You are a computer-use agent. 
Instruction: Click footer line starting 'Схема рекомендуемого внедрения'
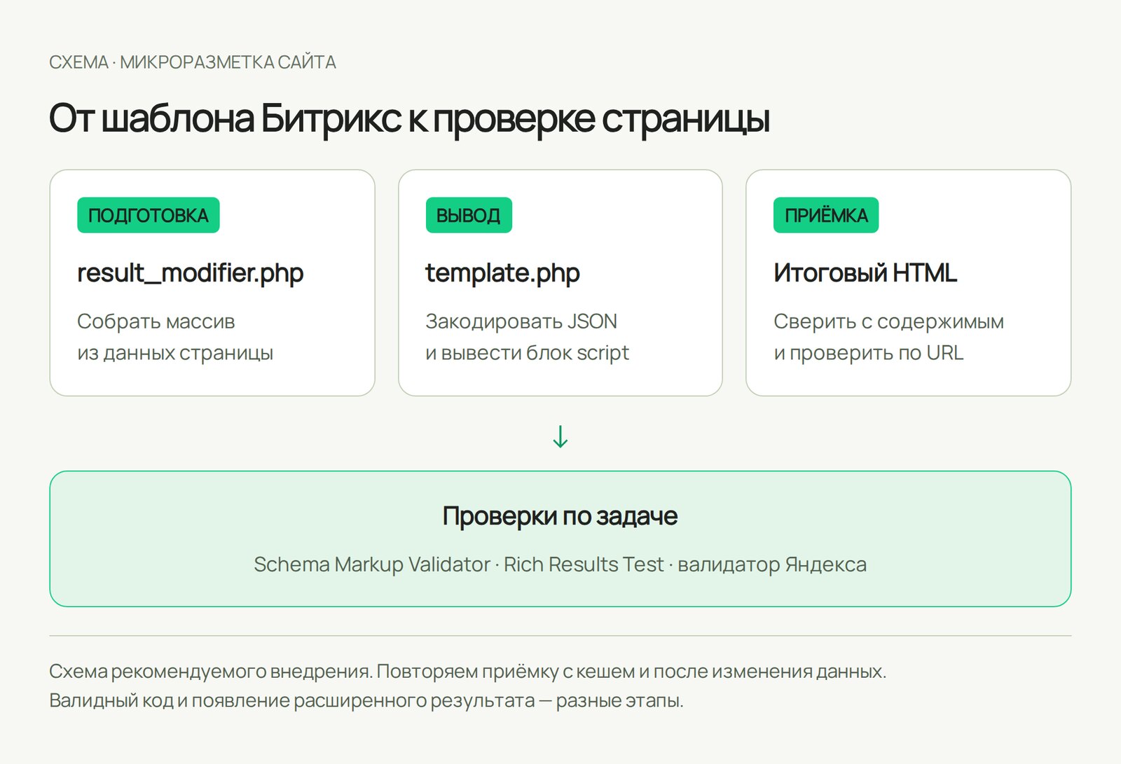click(x=468, y=672)
